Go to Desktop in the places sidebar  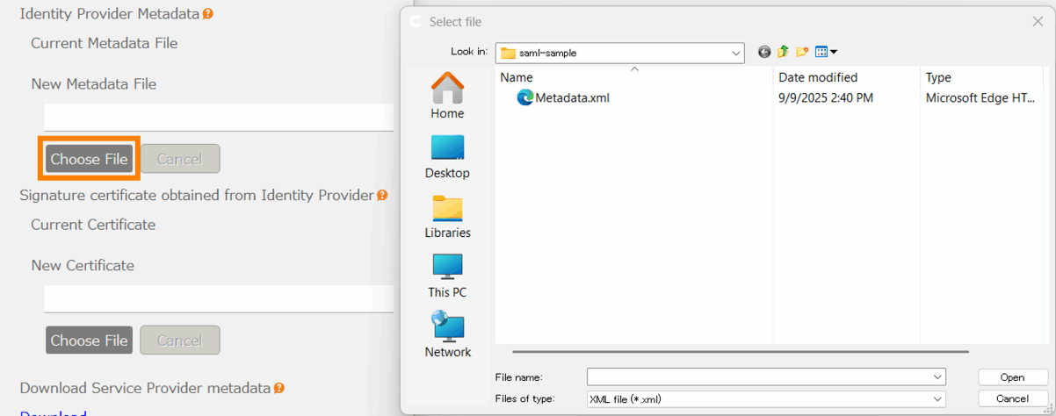[x=447, y=156]
